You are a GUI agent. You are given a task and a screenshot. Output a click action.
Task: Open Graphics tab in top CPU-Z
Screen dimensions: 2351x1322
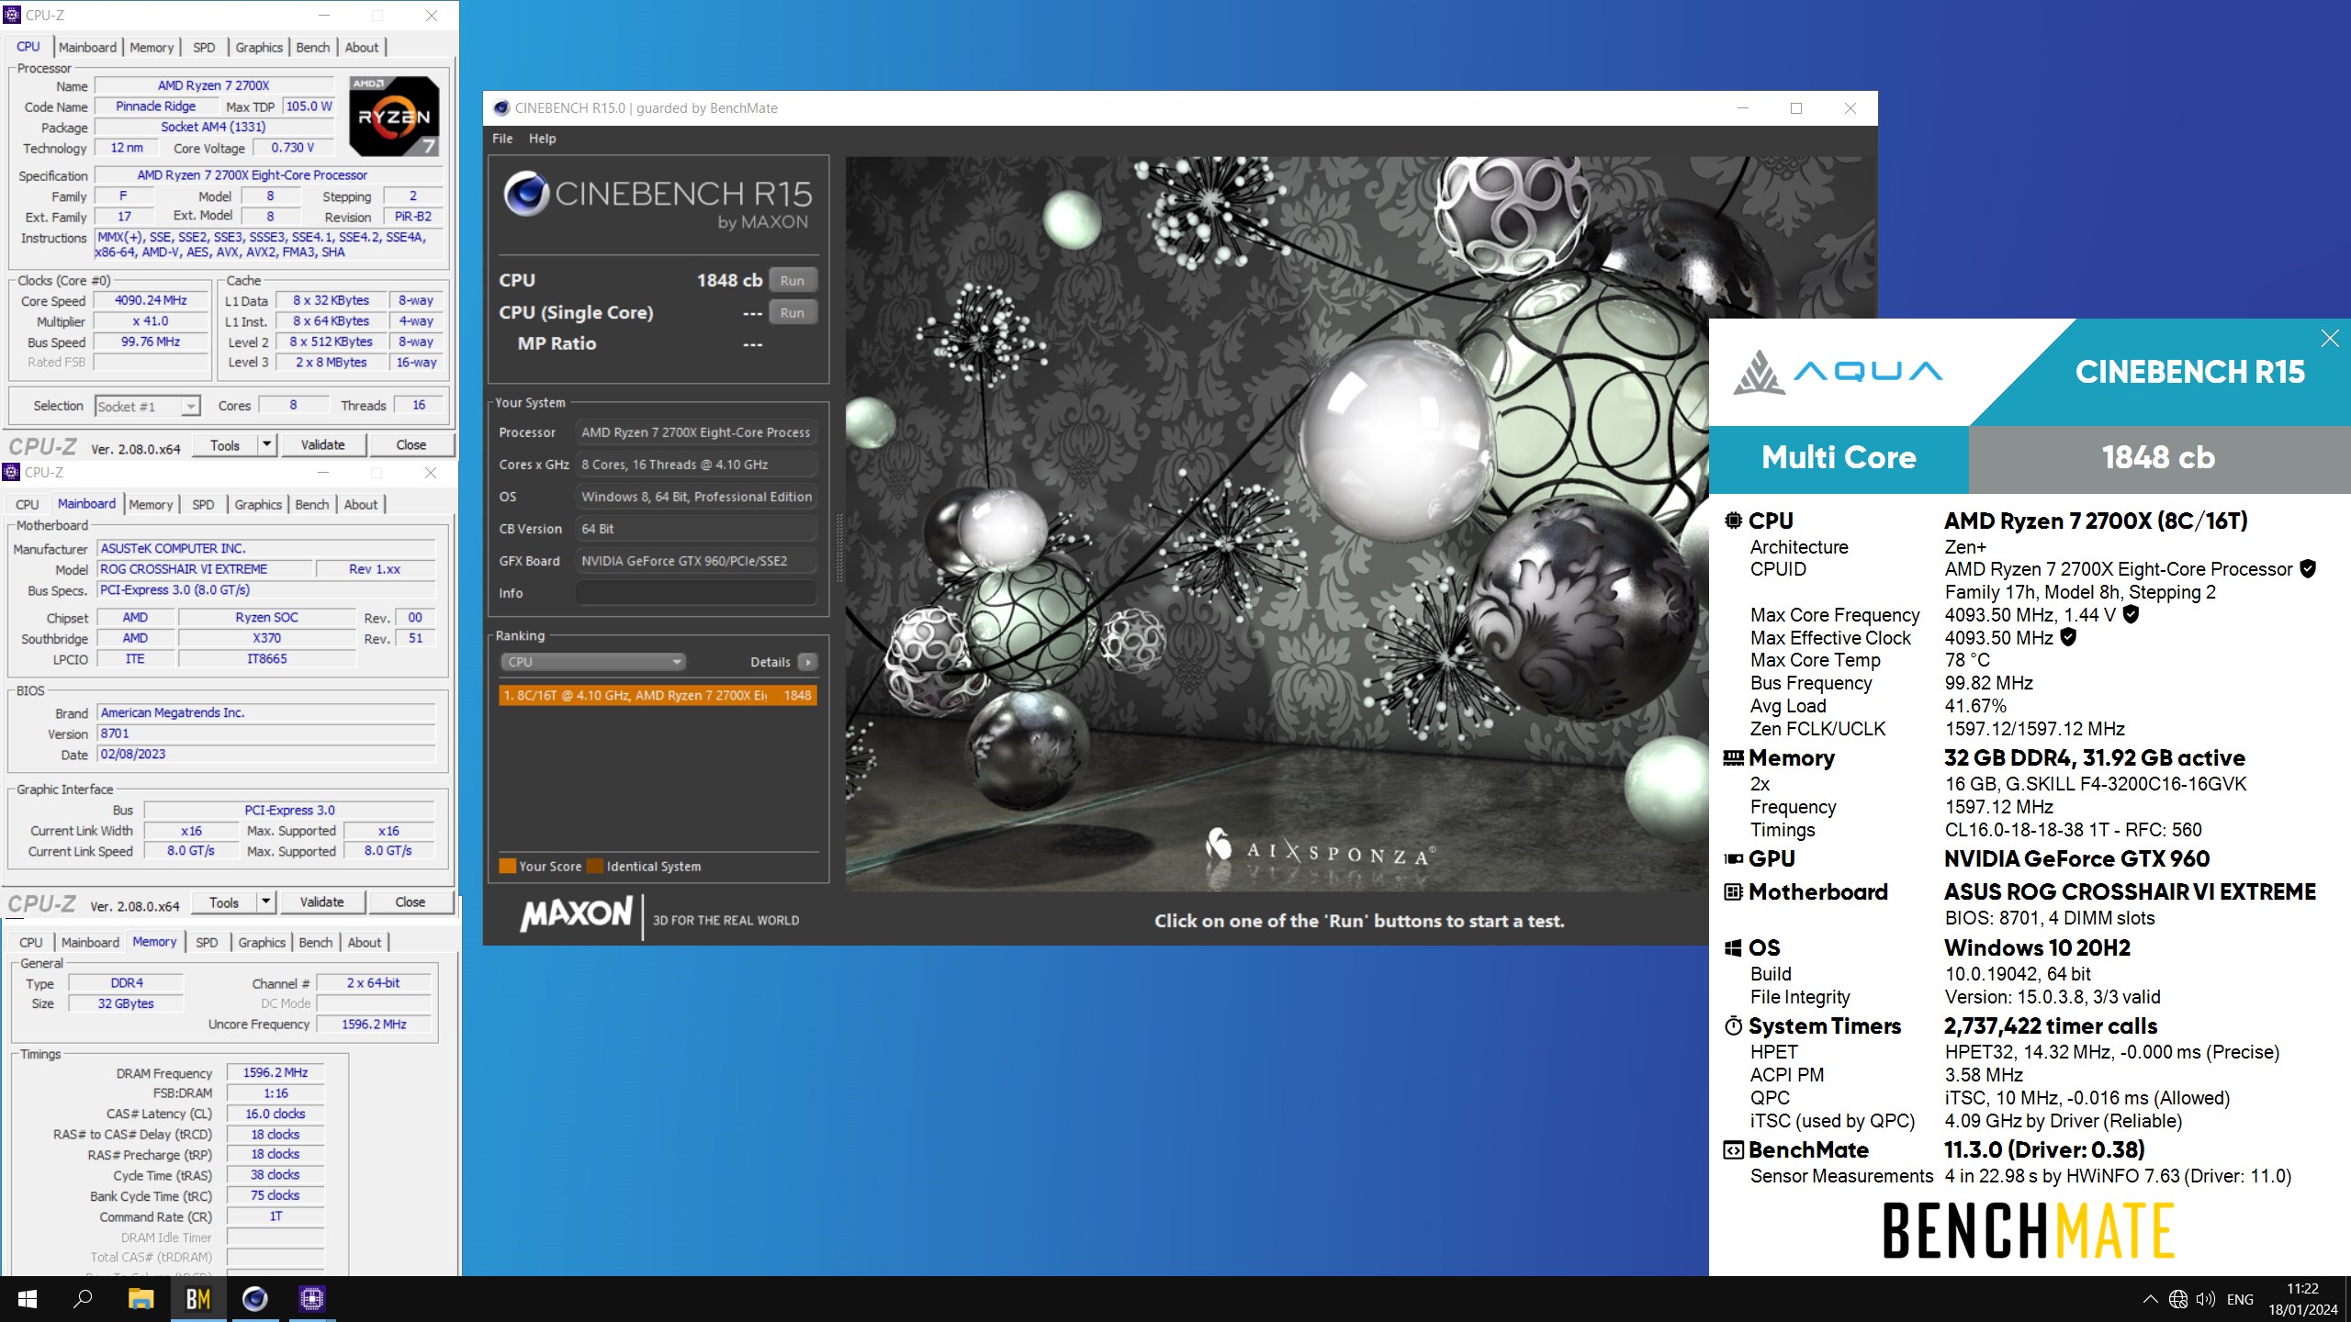click(x=259, y=48)
